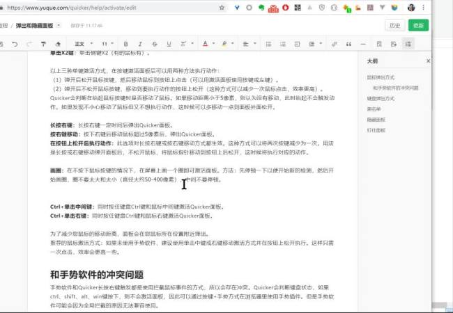Toggle strikethrough formatting
This screenshot has width=453, height=313.
pos(155,44)
